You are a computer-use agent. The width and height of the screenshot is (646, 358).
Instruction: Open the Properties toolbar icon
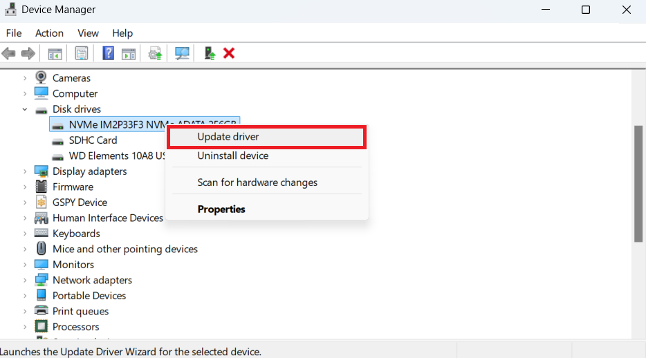(x=82, y=53)
